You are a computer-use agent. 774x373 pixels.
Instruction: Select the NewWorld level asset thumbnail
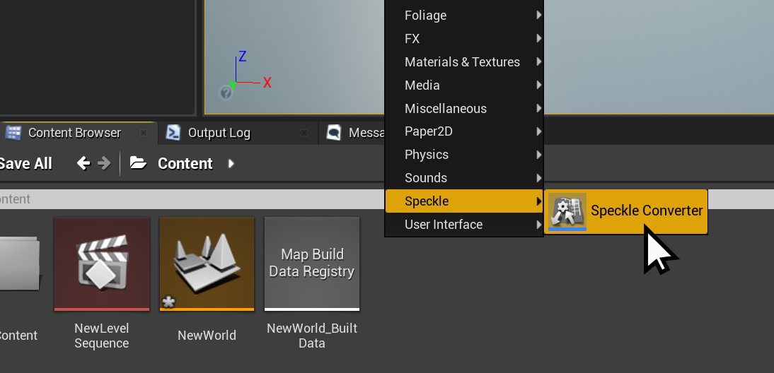pyautogui.click(x=207, y=264)
